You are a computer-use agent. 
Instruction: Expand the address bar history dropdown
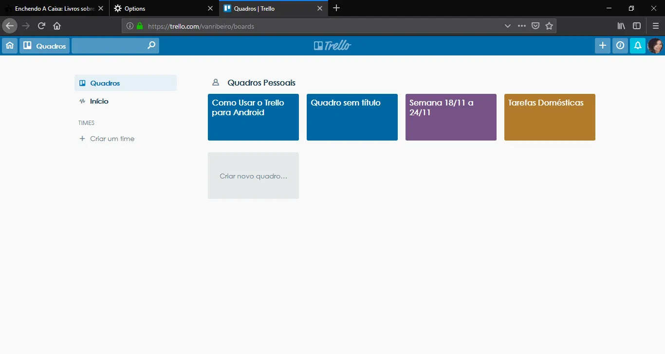pyautogui.click(x=508, y=26)
